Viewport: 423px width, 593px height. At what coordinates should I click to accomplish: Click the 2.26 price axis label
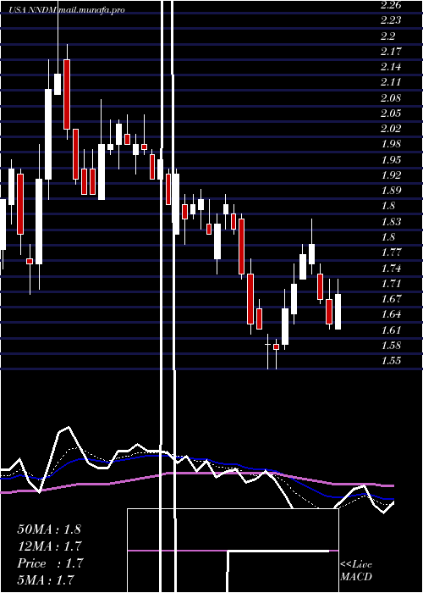pyautogui.click(x=391, y=5)
